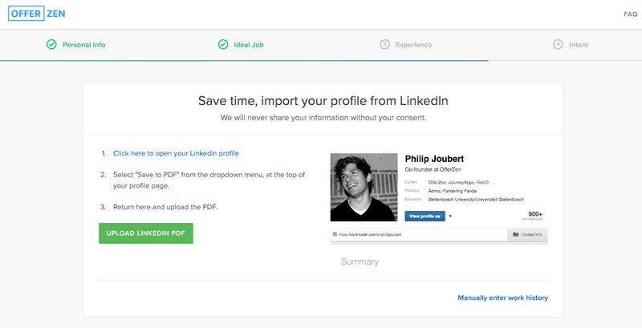Image resolution: width=642 pixels, height=328 pixels.
Task: Click the LinkedIn profile URL text
Action: point(370,234)
